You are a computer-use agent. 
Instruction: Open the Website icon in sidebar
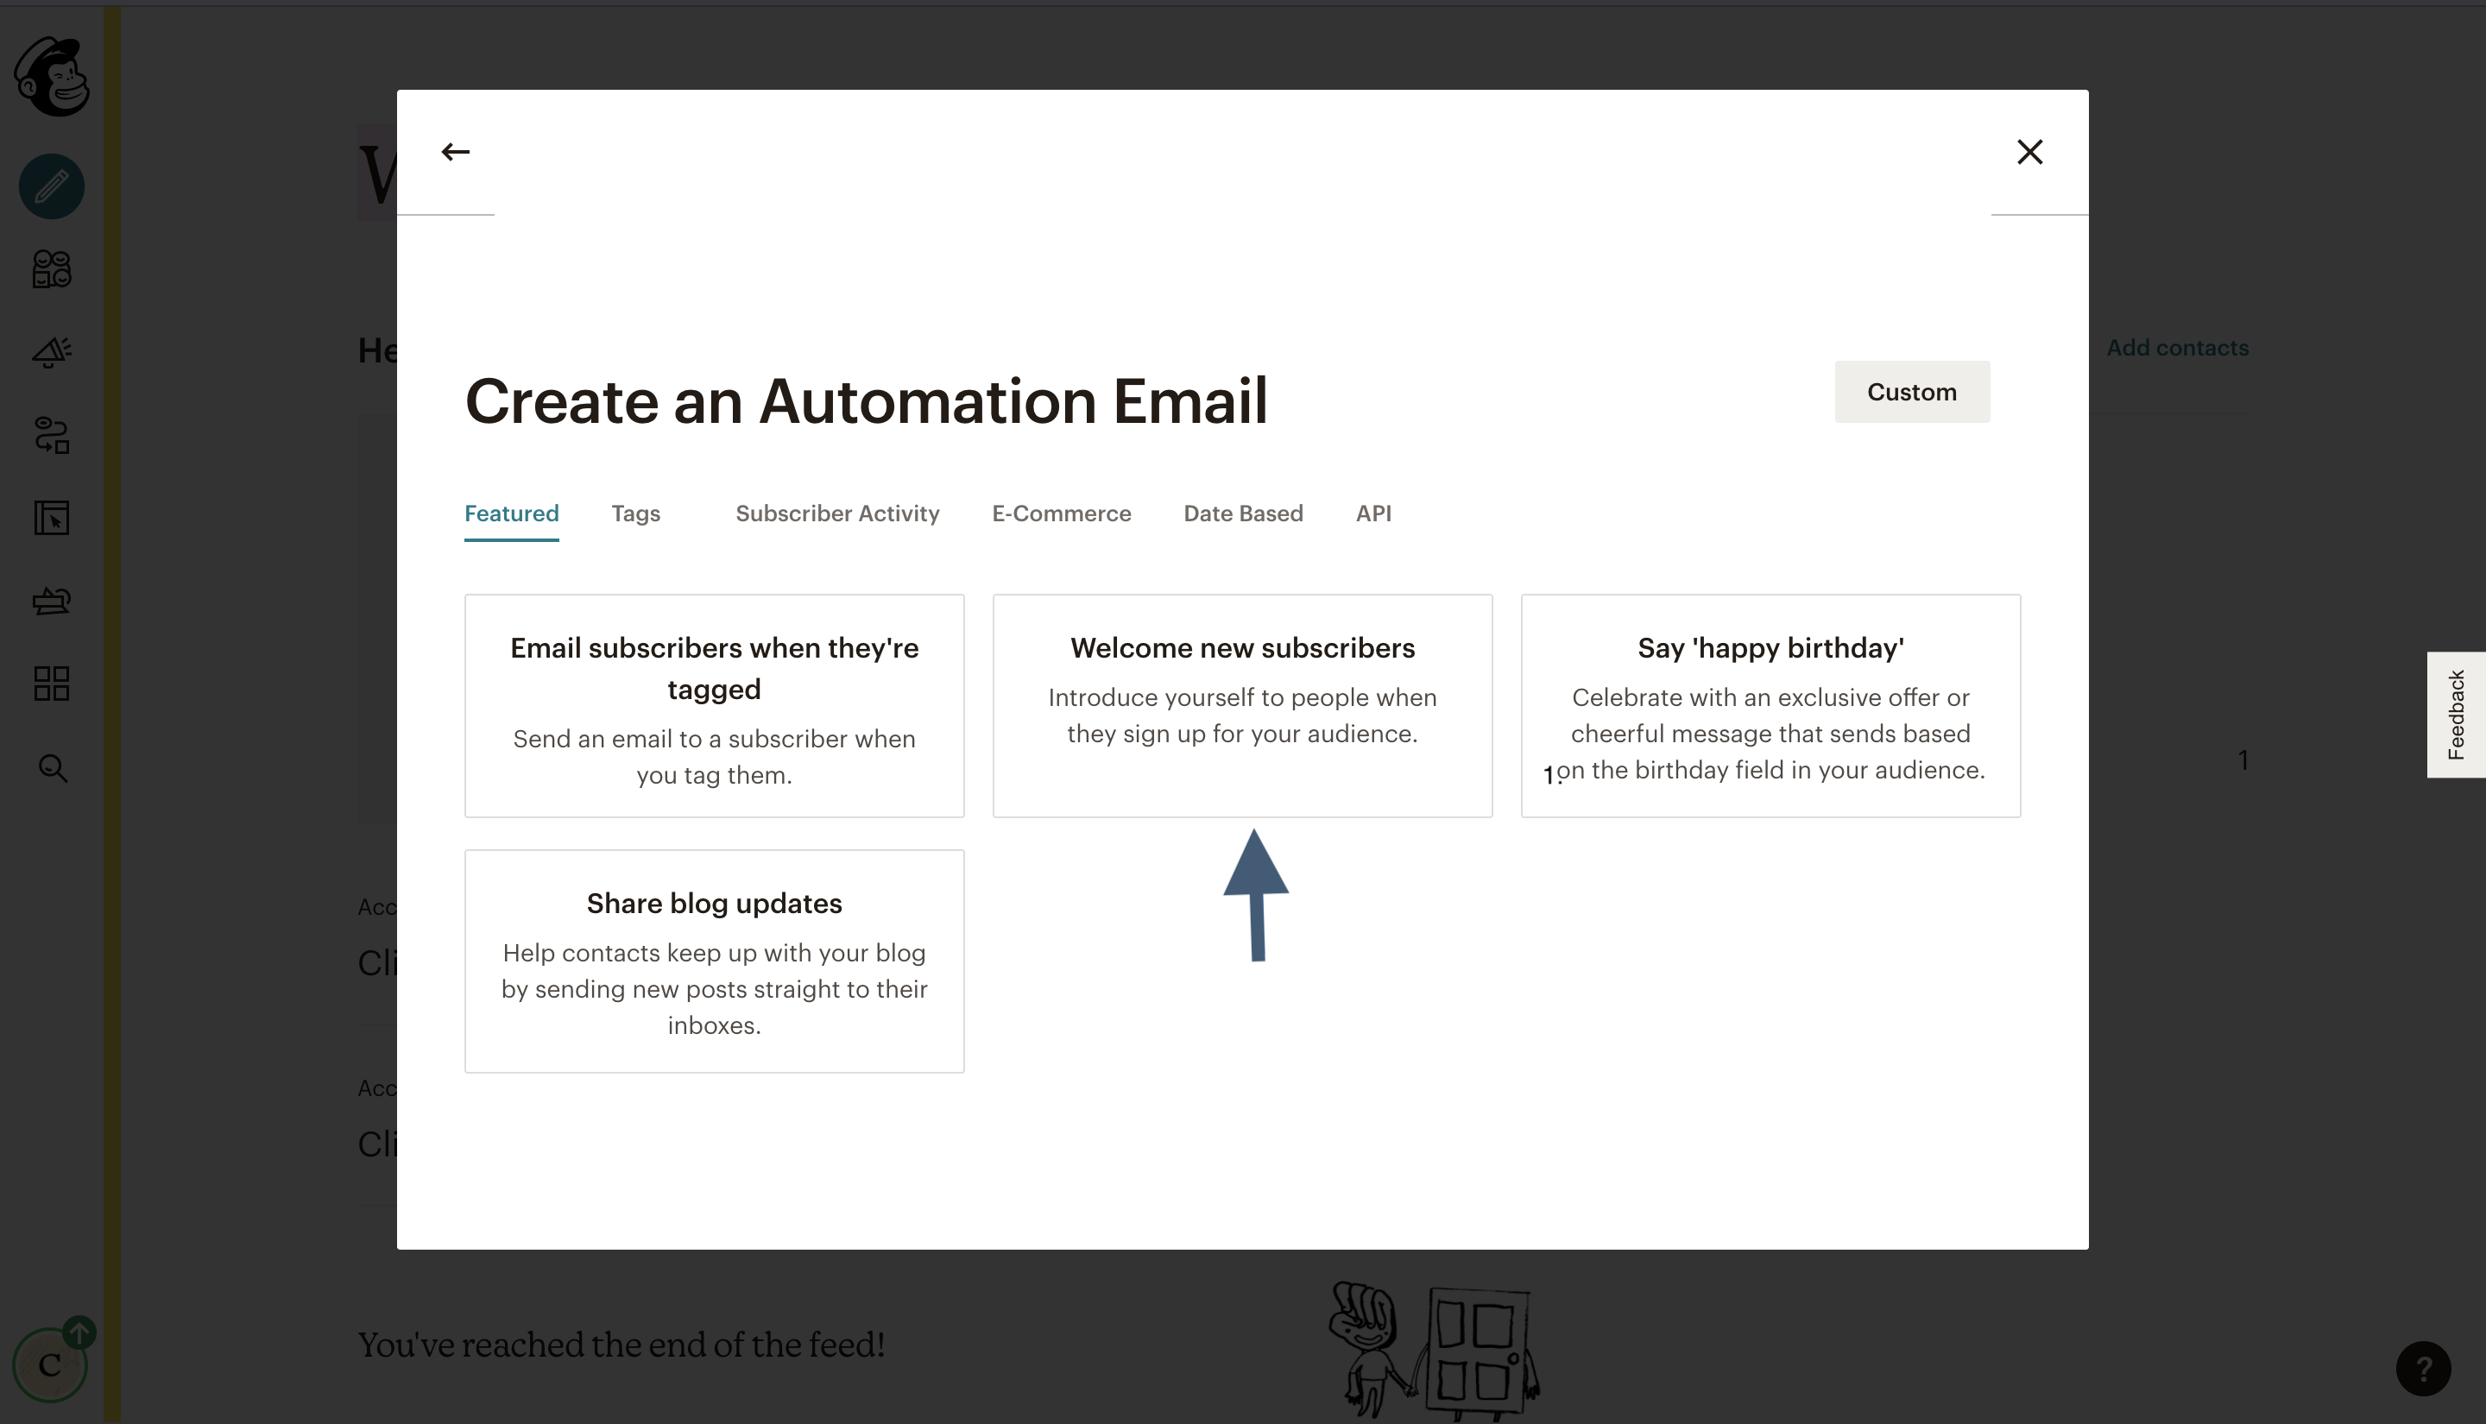pyautogui.click(x=52, y=519)
